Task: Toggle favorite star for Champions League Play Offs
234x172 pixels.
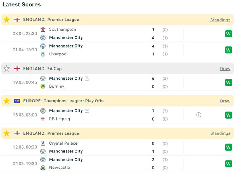Action: (x=6, y=101)
